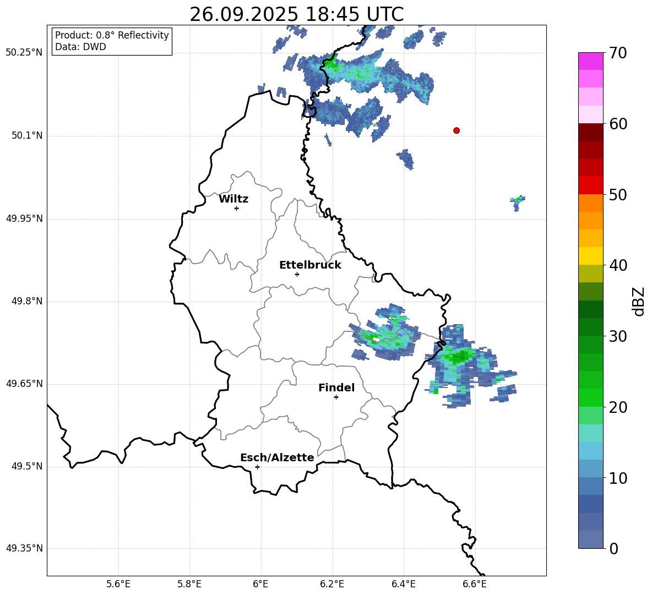652x595 pixels.
Task: Click the colorbar tick value 10
Action: tap(618, 478)
